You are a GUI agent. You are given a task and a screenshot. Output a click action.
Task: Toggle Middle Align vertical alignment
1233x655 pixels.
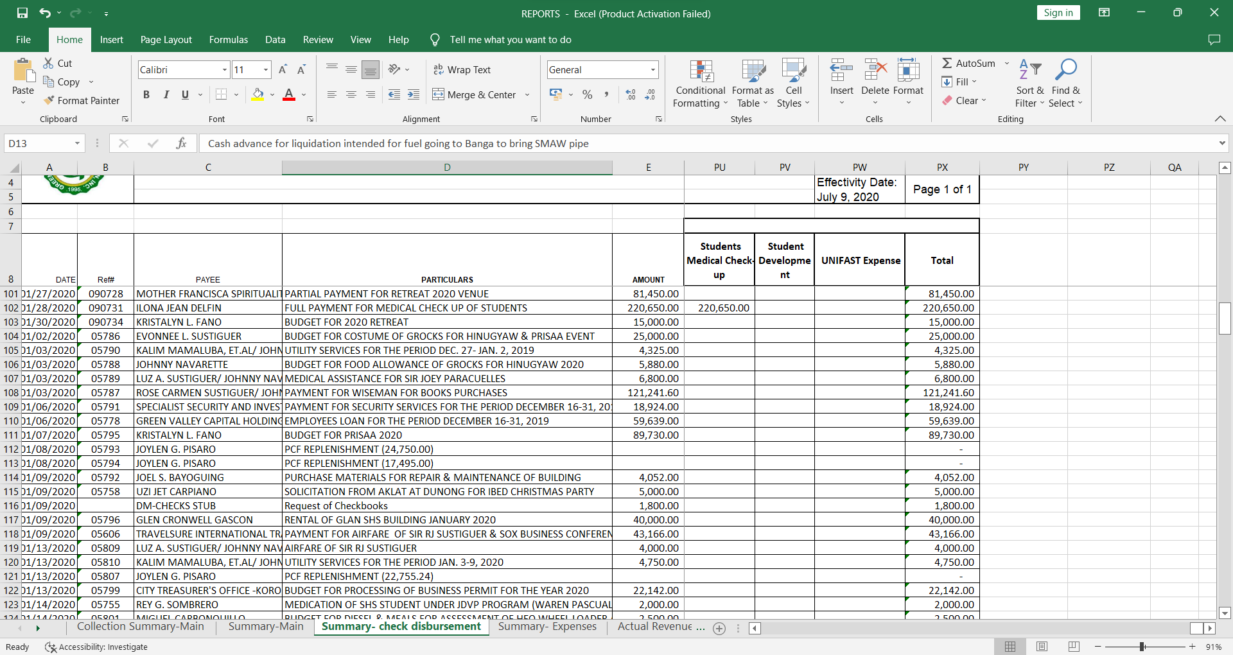click(351, 69)
